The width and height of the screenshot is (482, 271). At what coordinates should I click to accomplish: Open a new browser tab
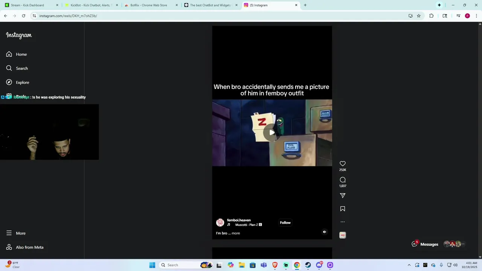pos(305,5)
